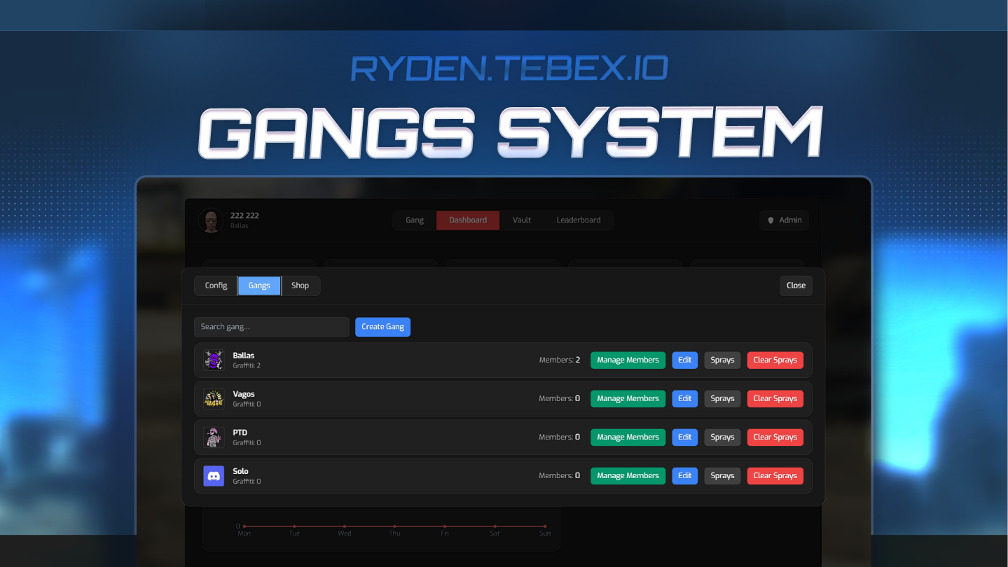Select the Dashboard tab
This screenshot has height=567, width=1008.
tap(468, 220)
